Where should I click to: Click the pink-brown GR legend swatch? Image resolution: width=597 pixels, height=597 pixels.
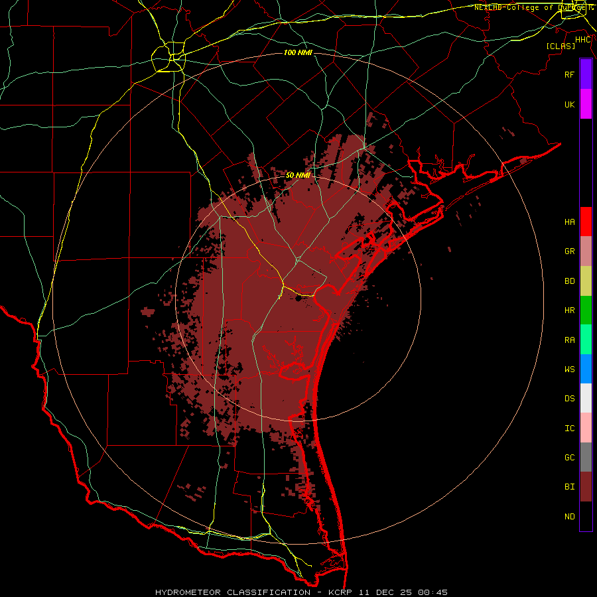coord(586,251)
